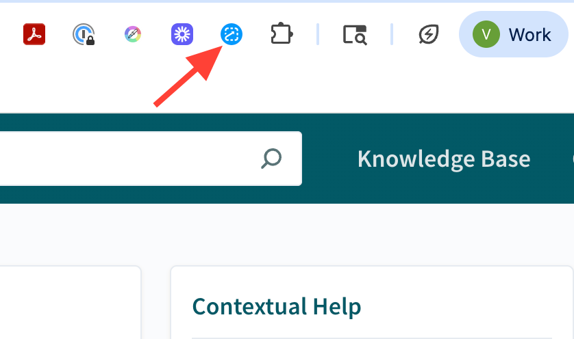Launch the blue screenshot capture extension
Viewport: 574px width, 339px height.
[x=232, y=34]
